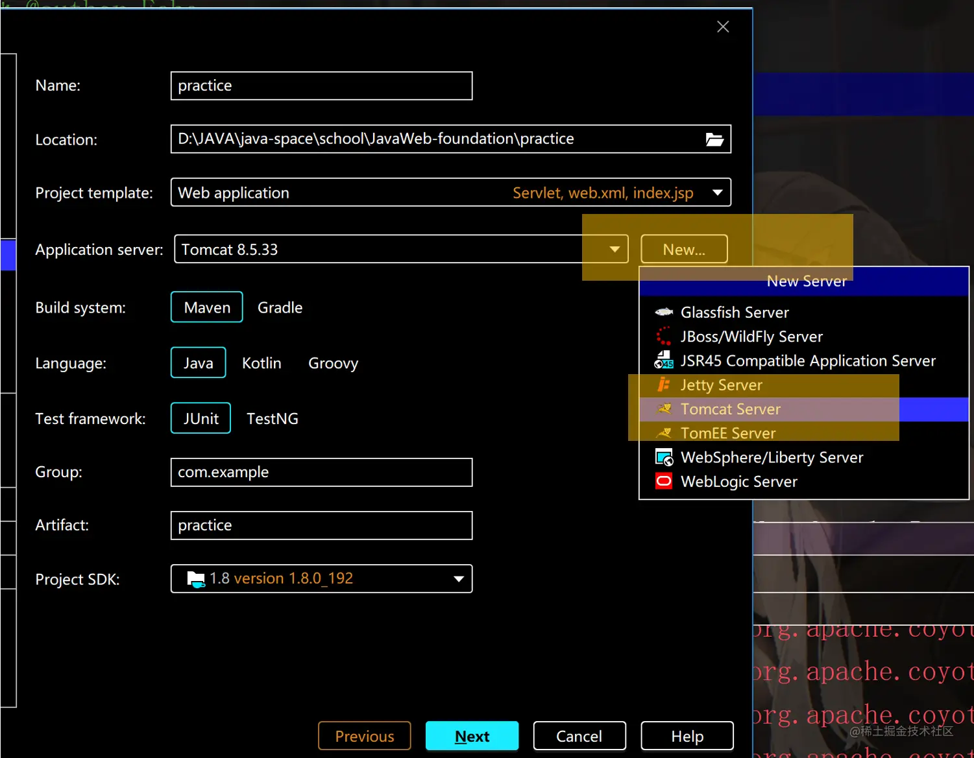Open the Project template dropdown arrow
The height and width of the screenshot is (758, 974).
tap(717, 193)
